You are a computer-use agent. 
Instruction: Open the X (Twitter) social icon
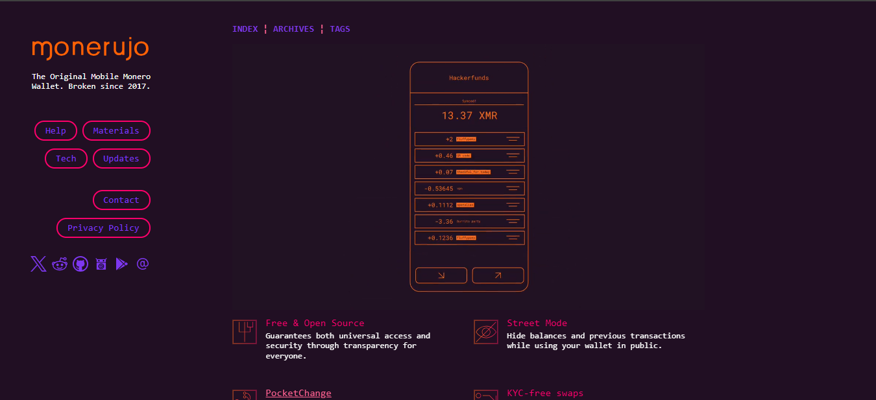coord(38,264)
